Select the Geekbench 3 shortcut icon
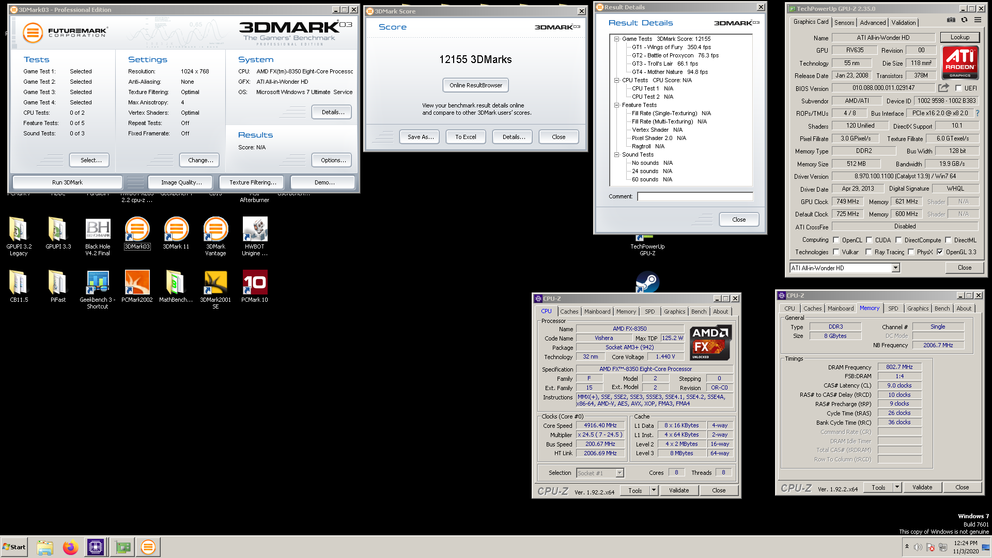The width and height of the screenshot is (992, 558). coord(98,289)
